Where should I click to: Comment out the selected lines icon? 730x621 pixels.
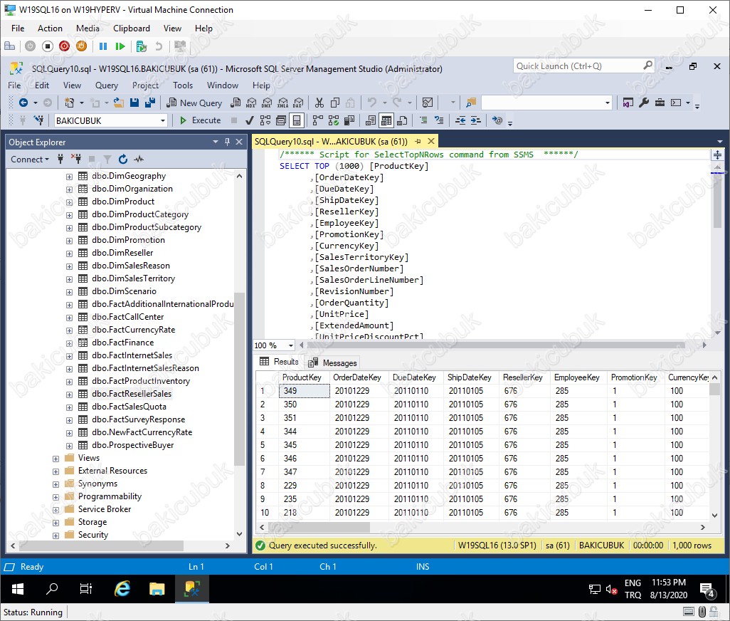point(423,120)
